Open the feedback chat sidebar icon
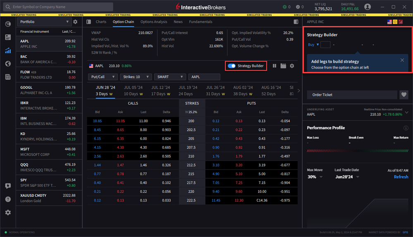 (x=8, y=186)
